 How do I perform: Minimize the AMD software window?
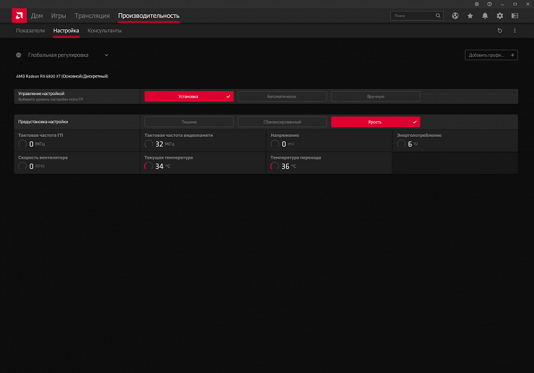coord(502,4)
